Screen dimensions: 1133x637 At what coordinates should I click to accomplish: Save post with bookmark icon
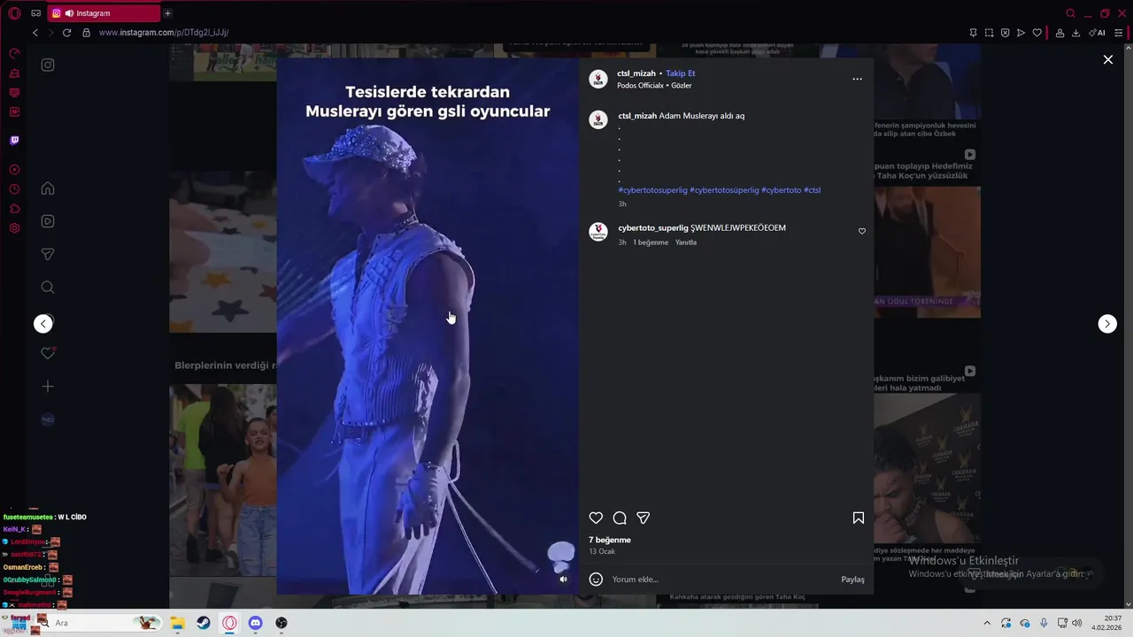pos(858,518)
